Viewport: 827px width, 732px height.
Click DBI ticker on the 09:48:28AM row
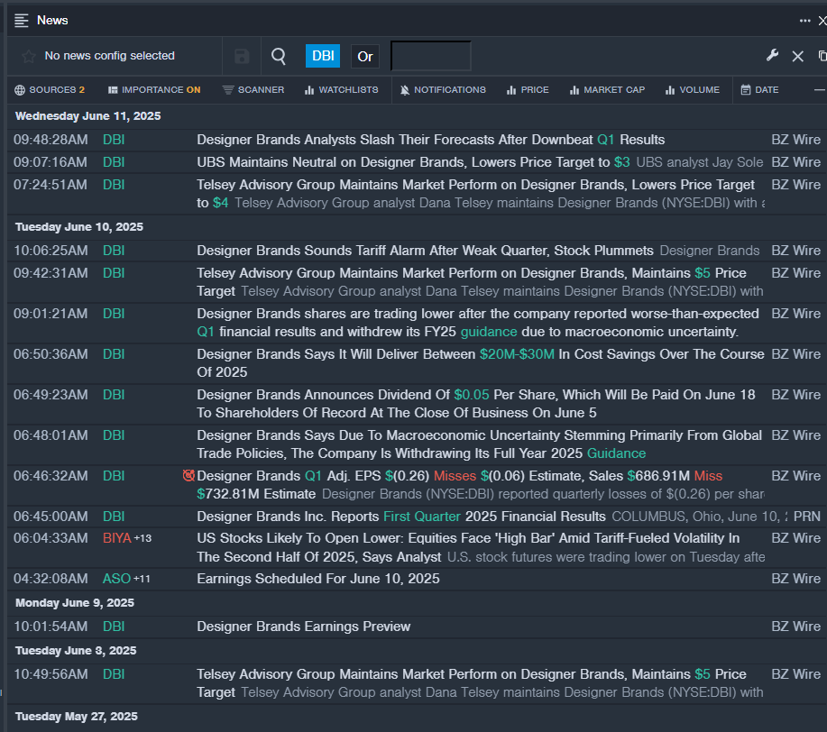coord(114,140)
